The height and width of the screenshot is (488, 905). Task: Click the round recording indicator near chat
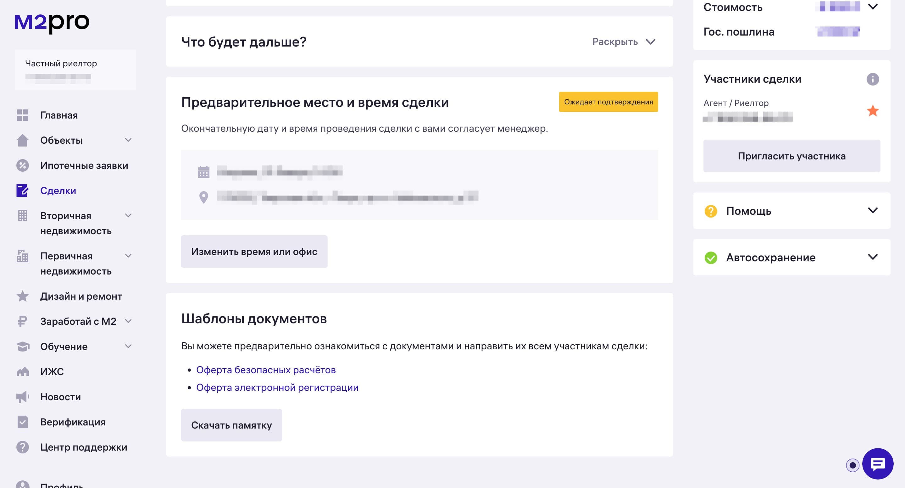click(852, 465)
